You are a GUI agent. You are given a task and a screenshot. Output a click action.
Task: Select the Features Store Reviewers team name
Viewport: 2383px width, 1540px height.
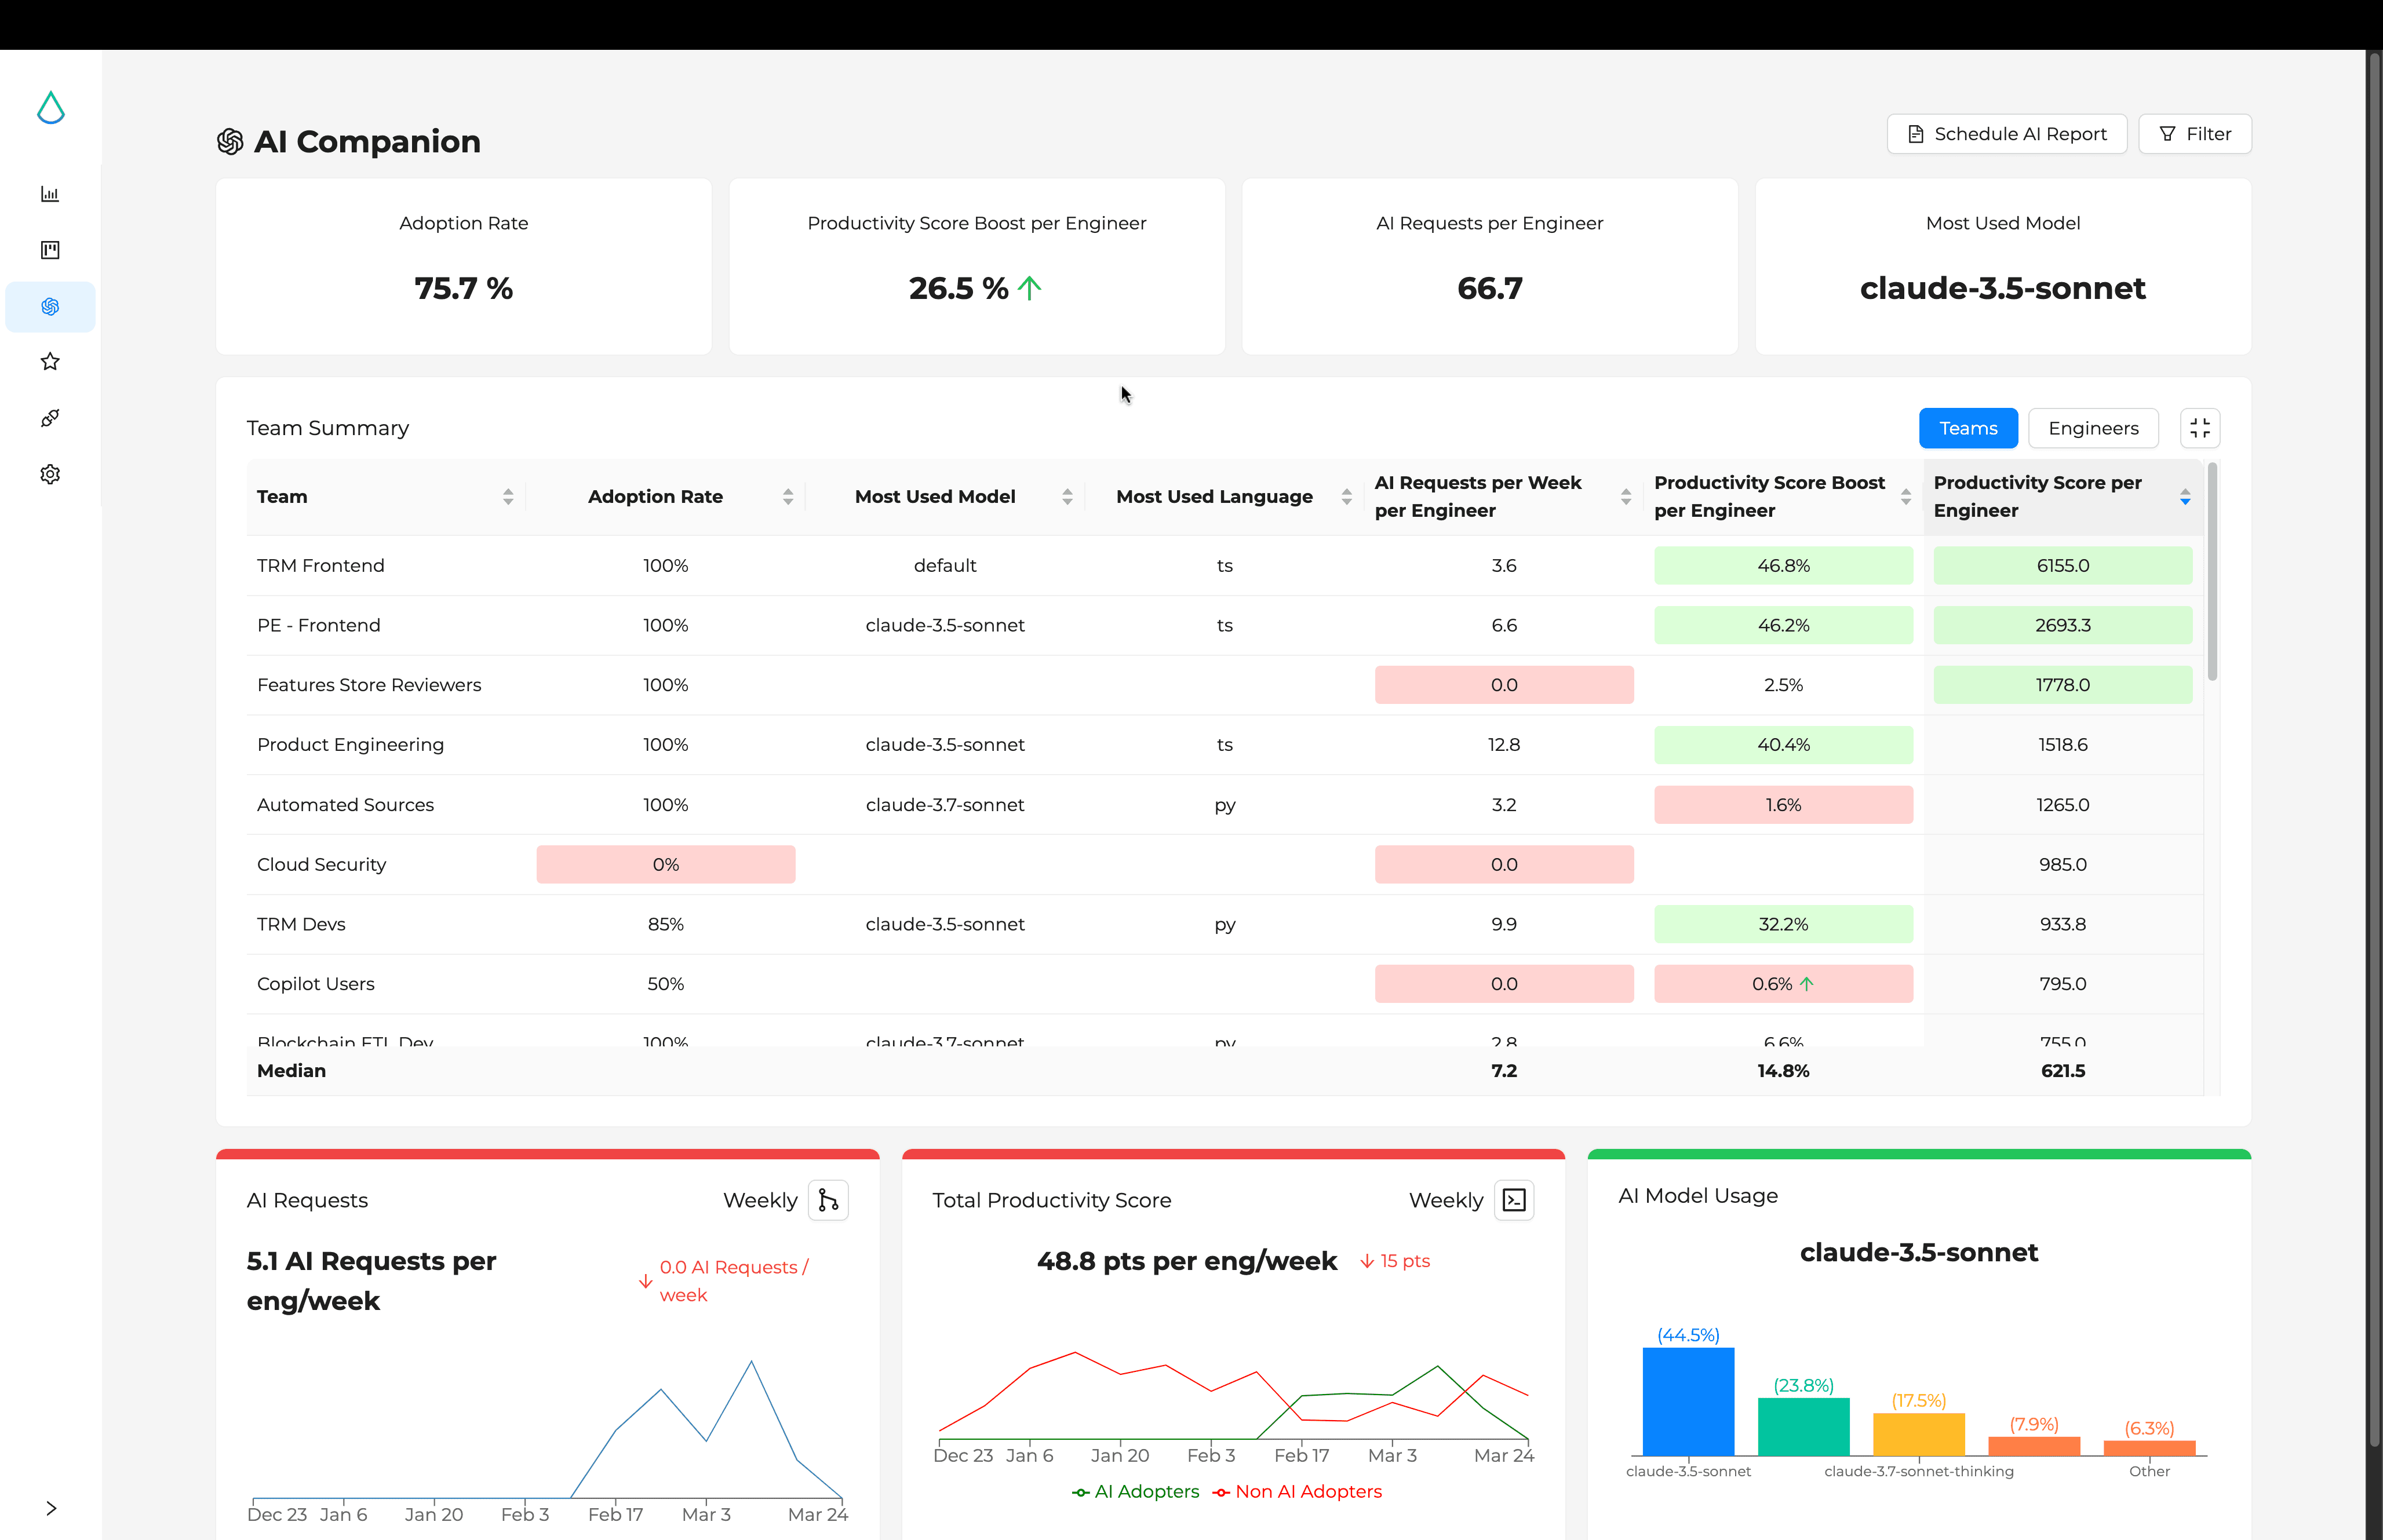click(x=369, y=685)
